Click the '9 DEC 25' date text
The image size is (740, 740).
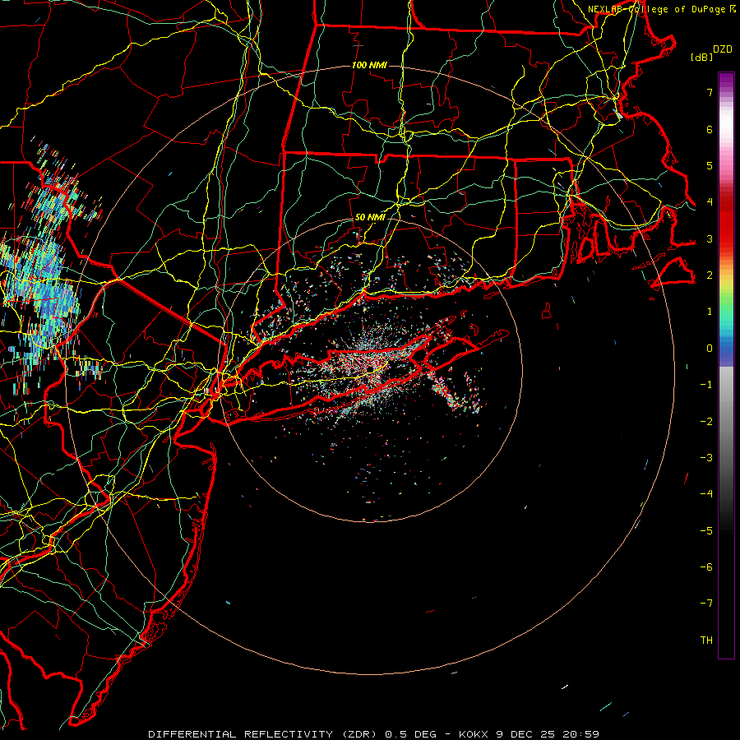[527, 734]
